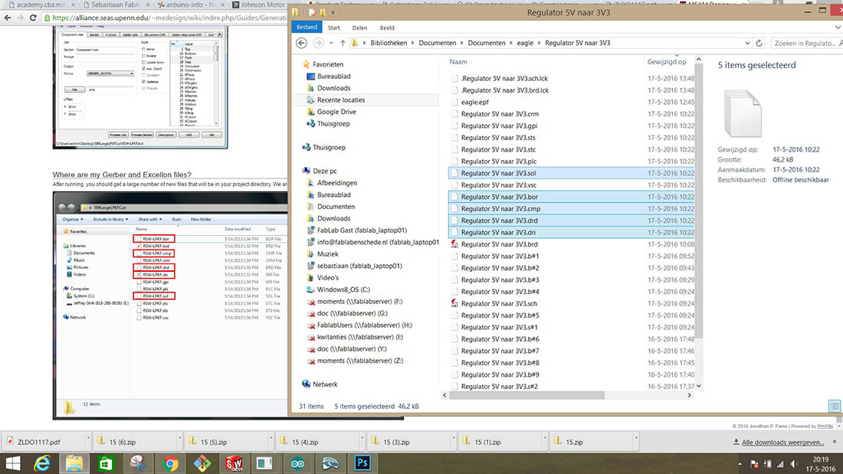Select Deze pc in navigation pane
The image size is (843, 474).
tap(324, 171)
